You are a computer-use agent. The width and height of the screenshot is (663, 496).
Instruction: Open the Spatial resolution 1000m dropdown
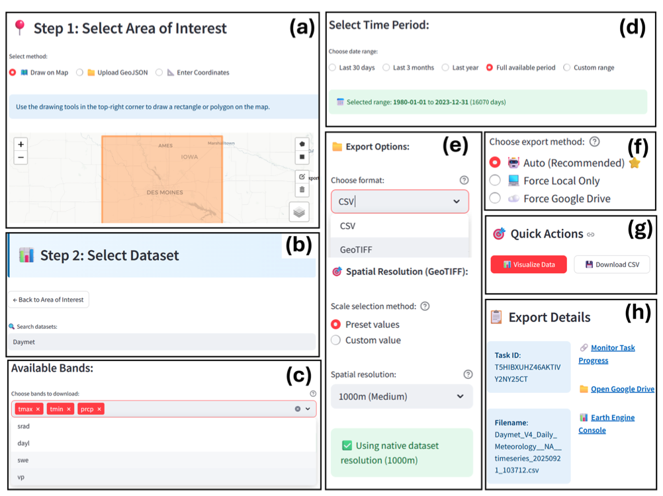(401, 397)
